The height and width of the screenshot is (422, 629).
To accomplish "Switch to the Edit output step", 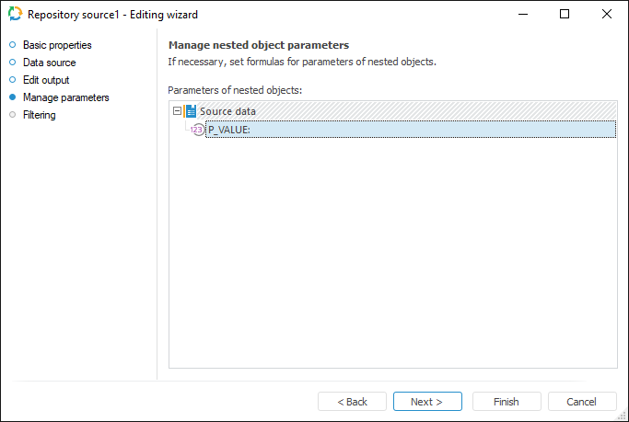I will point(46,80).
